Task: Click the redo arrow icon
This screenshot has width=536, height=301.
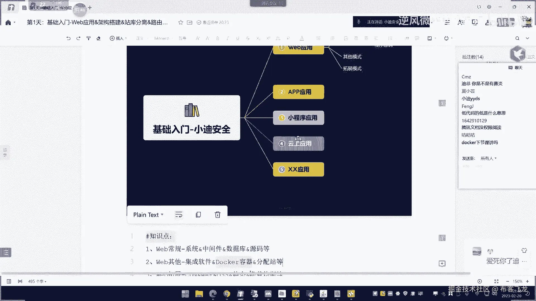Action: (78, 38)
